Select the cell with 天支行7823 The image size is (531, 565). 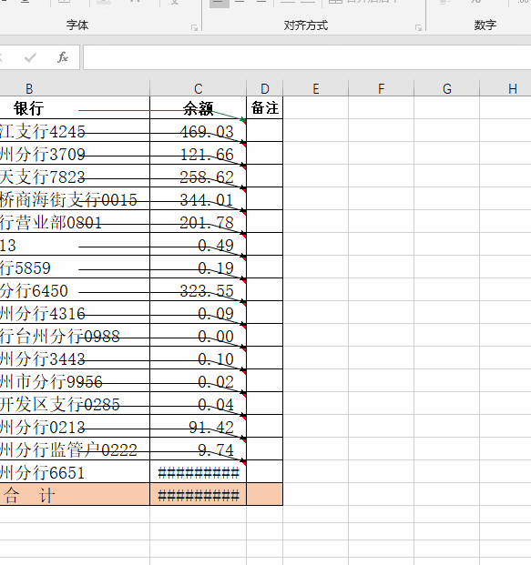pyautogui.click(x=75, y=176)
